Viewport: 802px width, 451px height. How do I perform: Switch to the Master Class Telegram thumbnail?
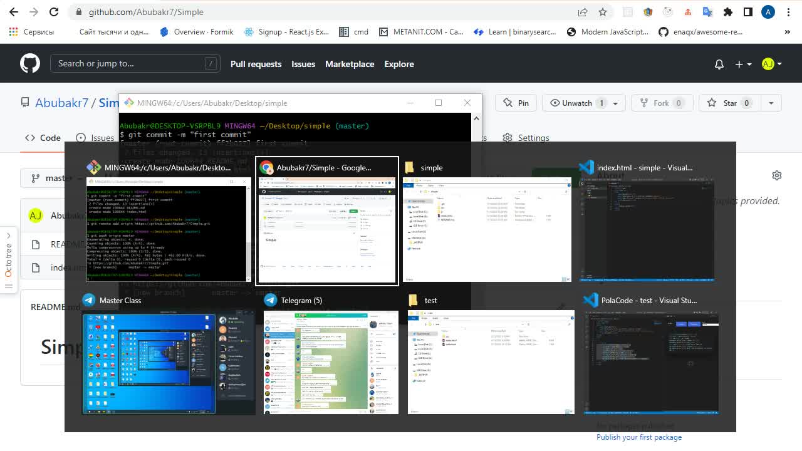pyautogui.click(x=169, y=354)
